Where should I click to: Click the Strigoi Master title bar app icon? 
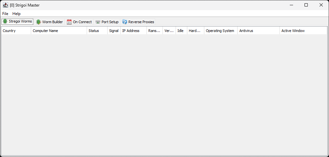click(x=6, y=5)
